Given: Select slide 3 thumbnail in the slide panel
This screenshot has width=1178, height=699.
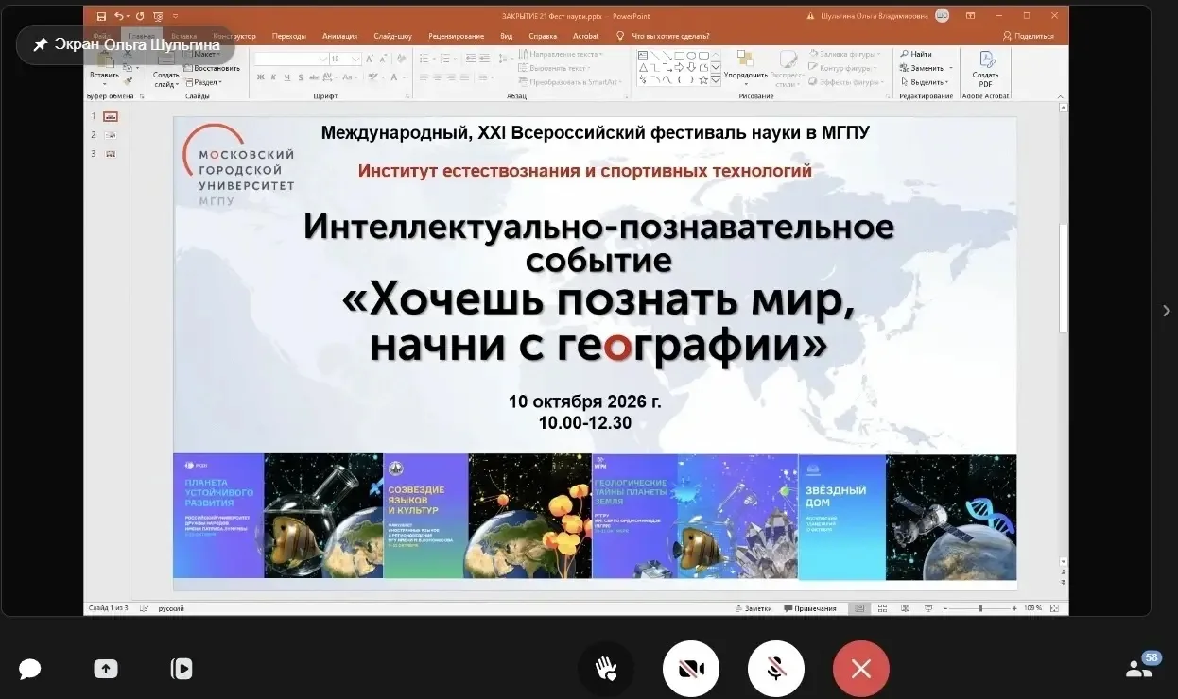Looking at the screenshot, I should (x=111, y=154).
